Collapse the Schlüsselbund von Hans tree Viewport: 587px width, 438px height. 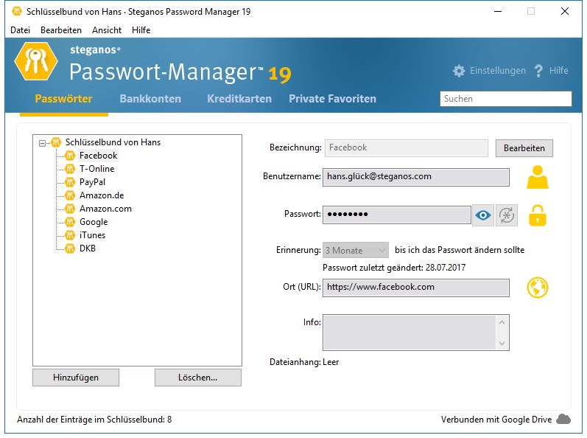pyautogui.click(x=42, y=143)
